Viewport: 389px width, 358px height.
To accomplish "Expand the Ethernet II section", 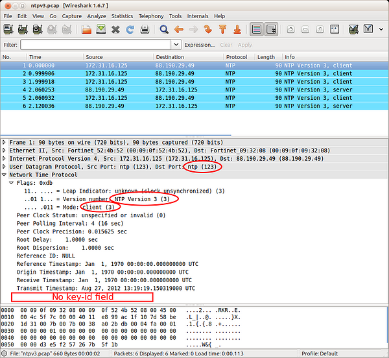I will 4,150.
